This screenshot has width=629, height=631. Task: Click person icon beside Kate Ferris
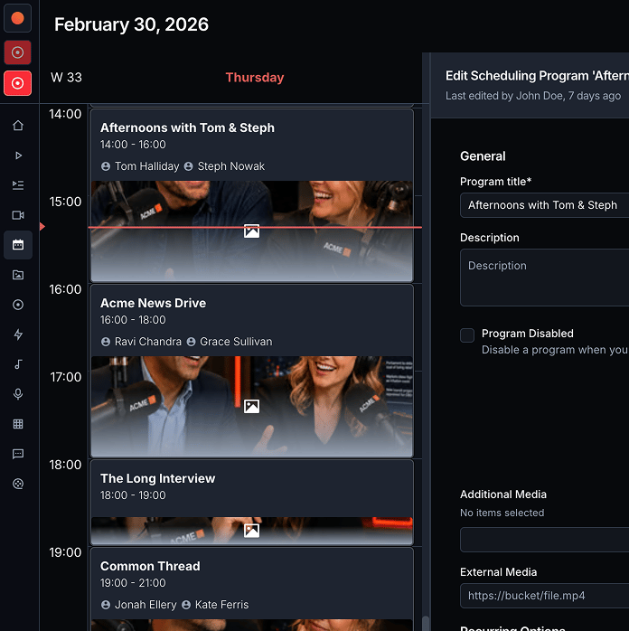[x=186, y=605]
